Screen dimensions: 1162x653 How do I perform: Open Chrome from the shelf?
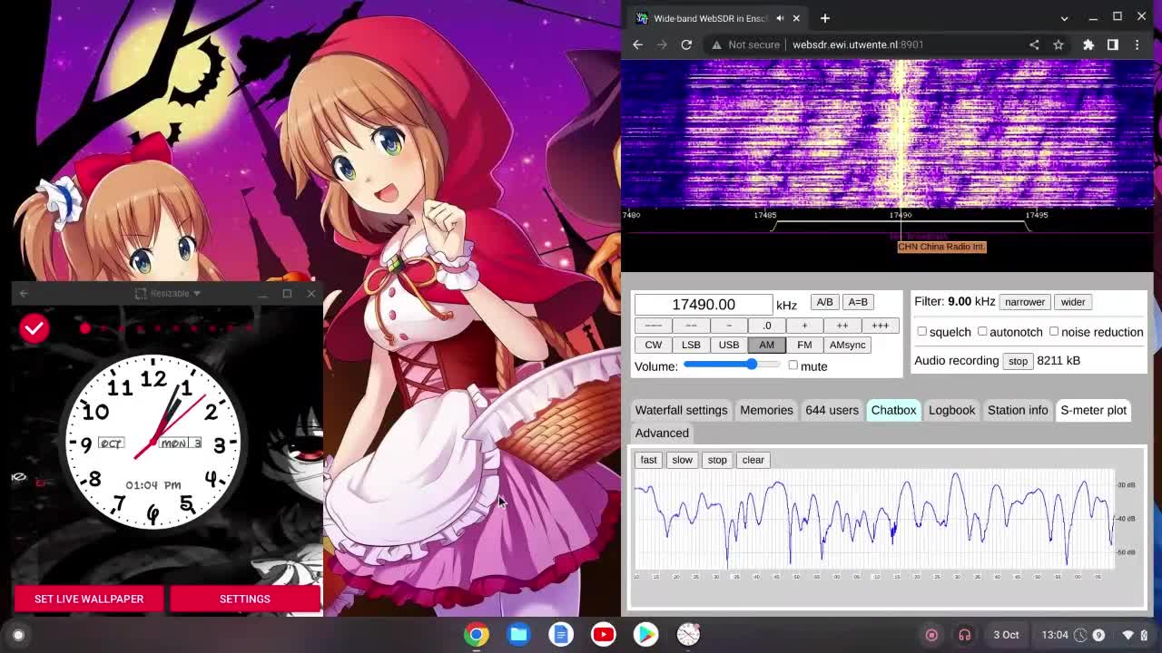[x=477, y=634]
